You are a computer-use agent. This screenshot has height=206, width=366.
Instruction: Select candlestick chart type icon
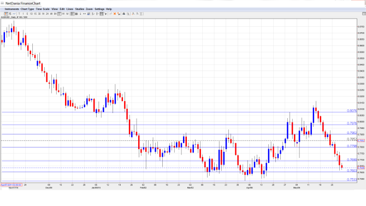pos(6,14)
